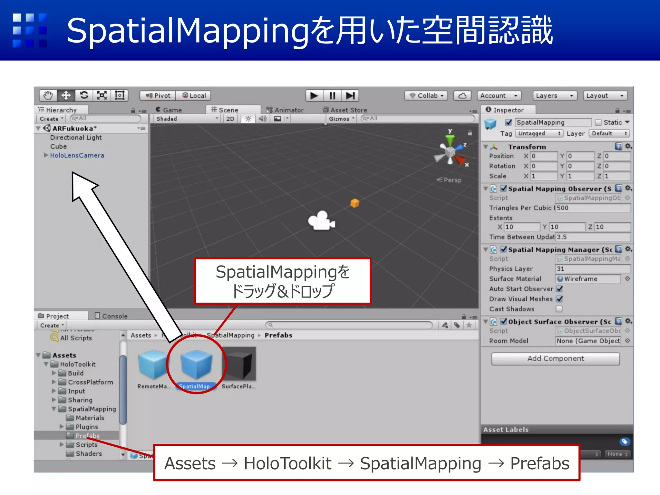This screenshot has height=495, width=660.
Task: Switch to the Console tab
Action: pos(111,316)
